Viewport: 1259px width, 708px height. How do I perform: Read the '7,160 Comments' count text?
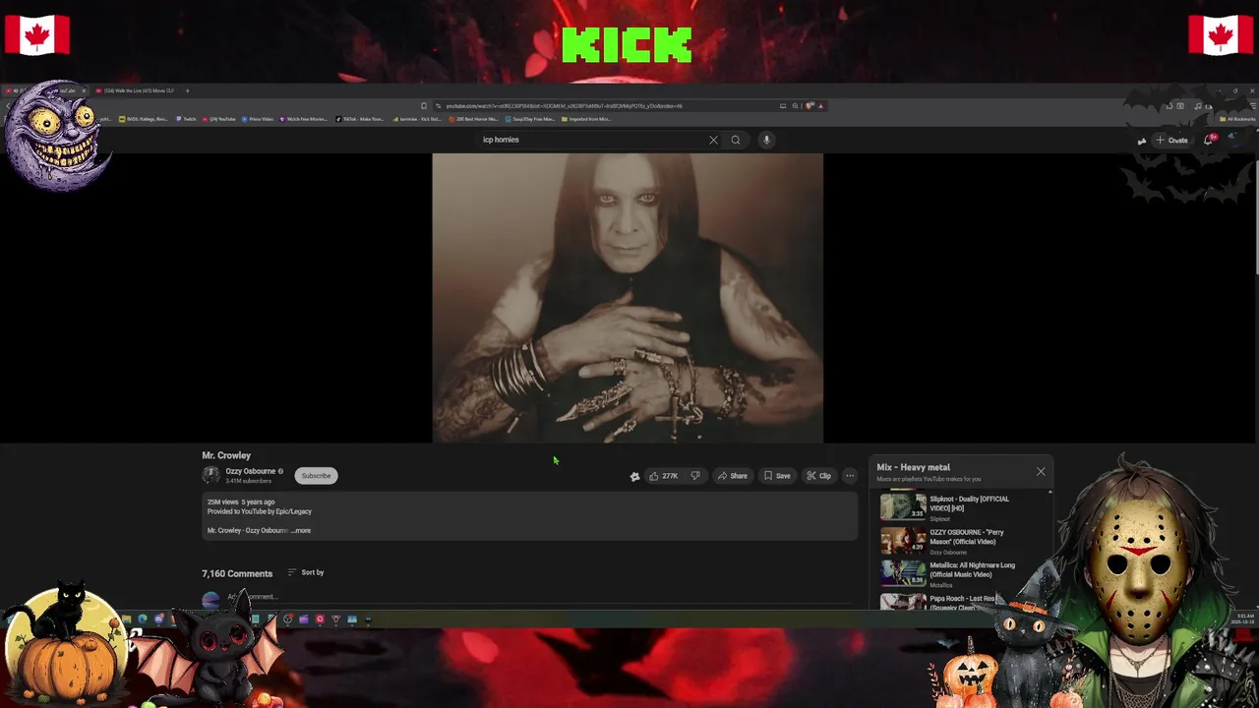pos(237,573)
